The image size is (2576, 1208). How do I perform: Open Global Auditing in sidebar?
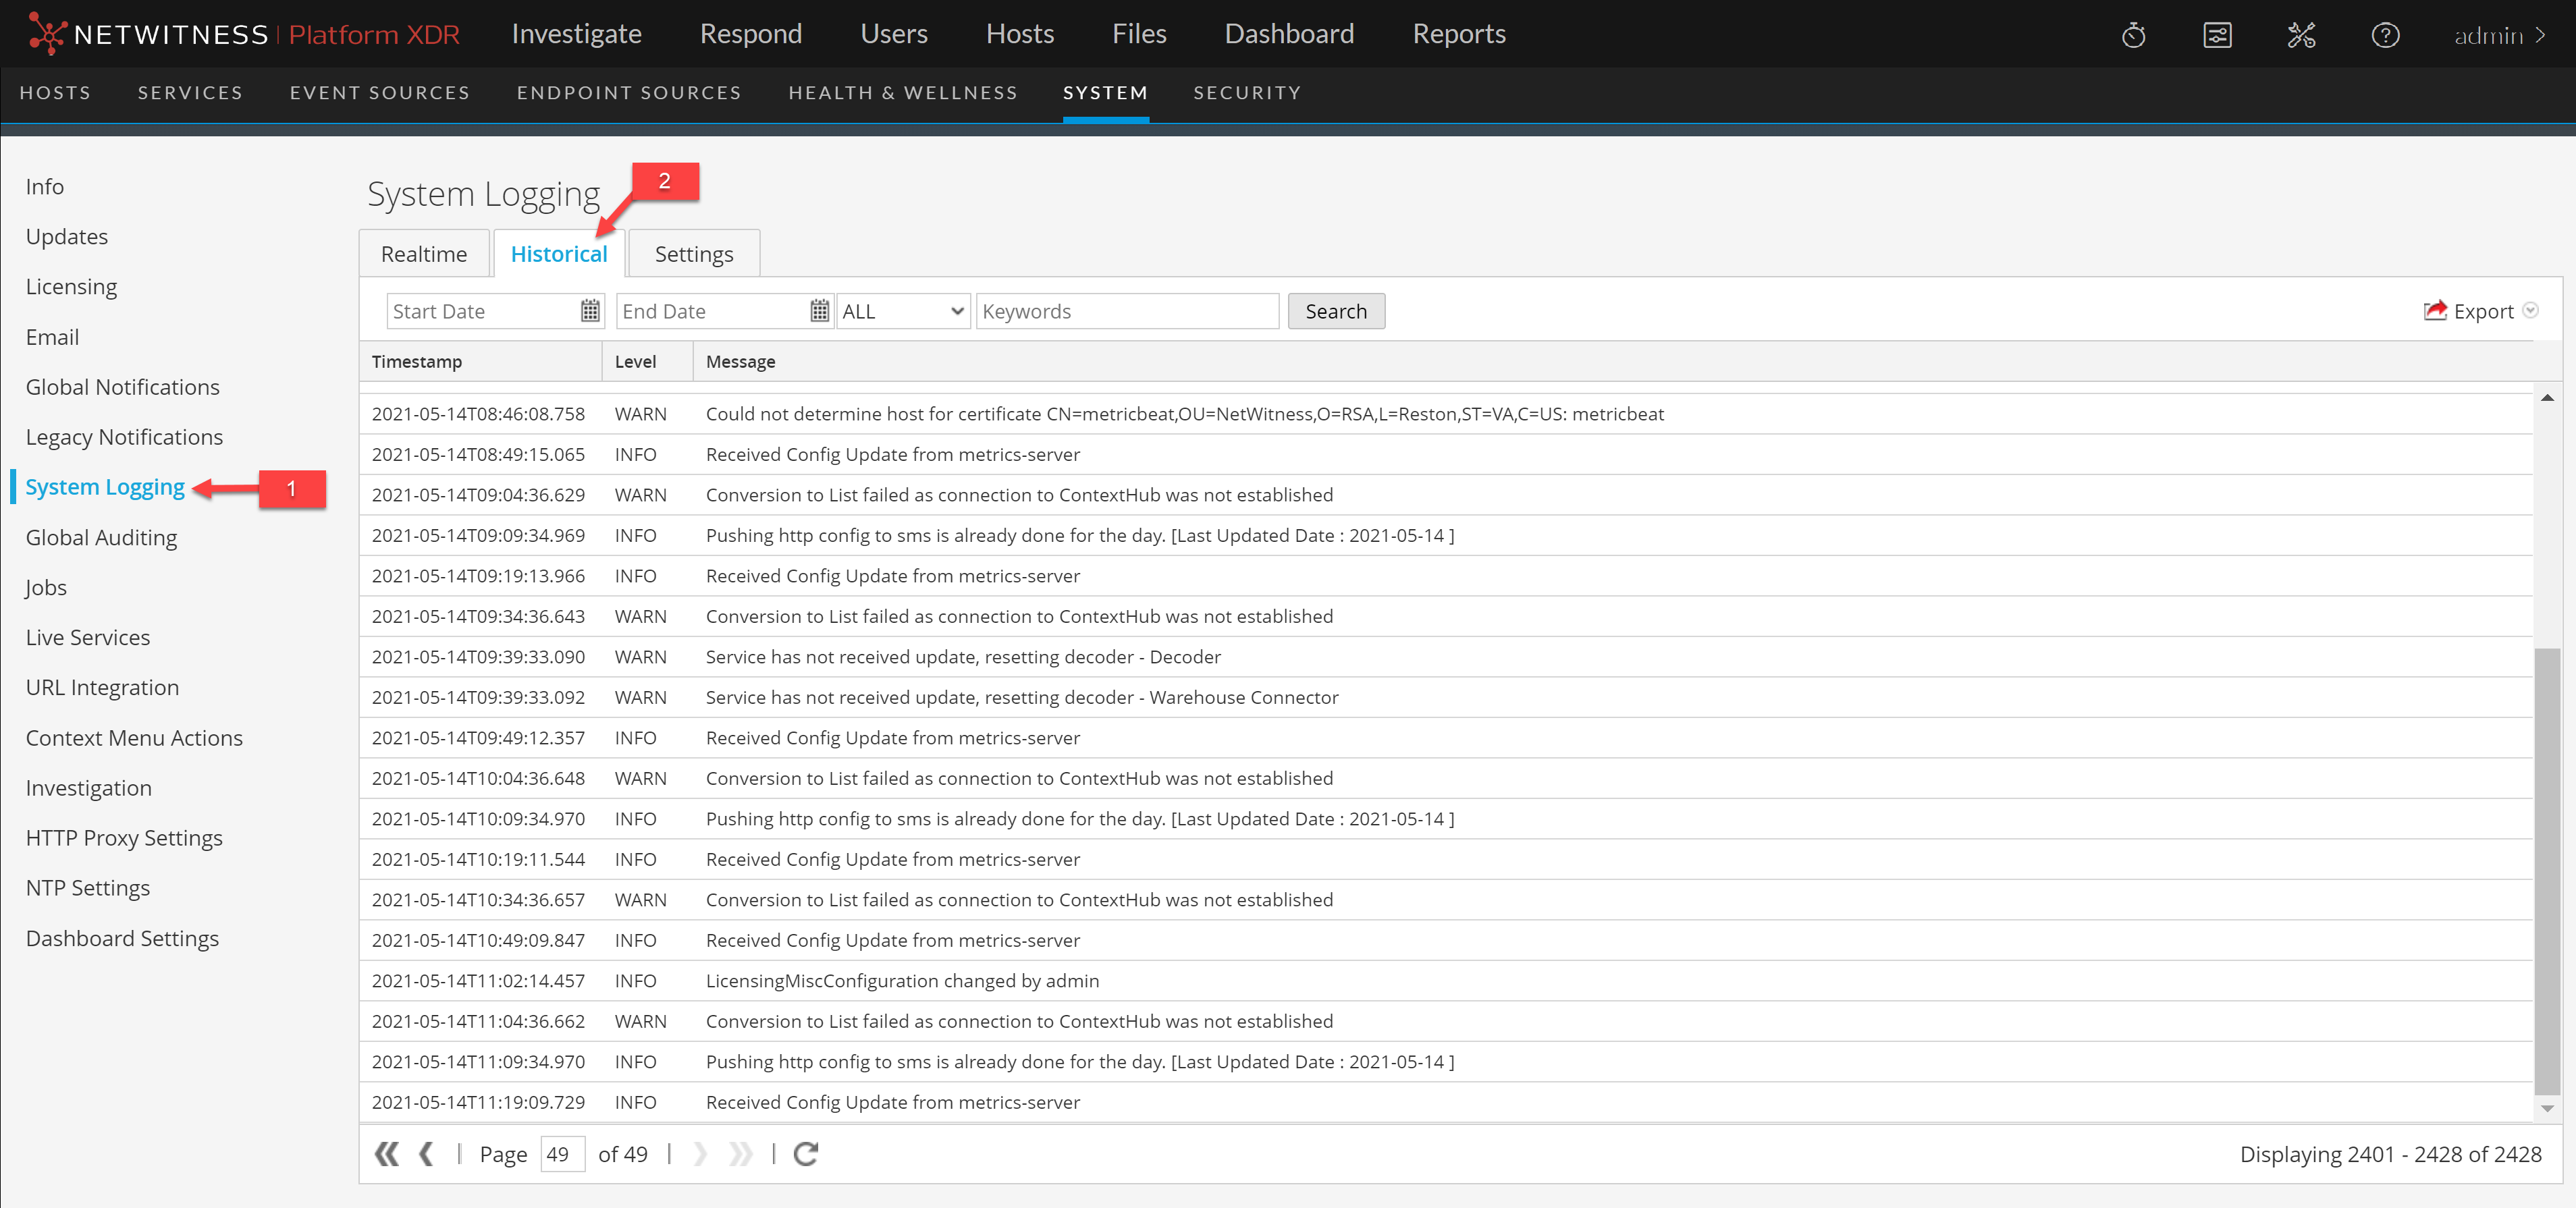101,537
